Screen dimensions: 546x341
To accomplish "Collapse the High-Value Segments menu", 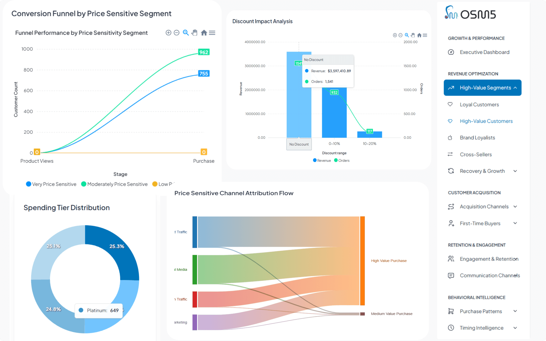I will pyautogui.click(x=515, y=88).
